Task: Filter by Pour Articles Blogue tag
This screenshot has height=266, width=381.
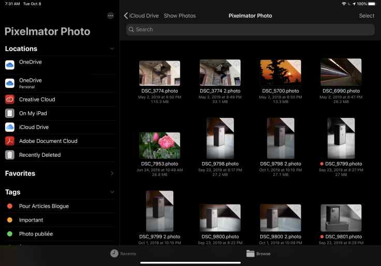Action: point(60,206)
